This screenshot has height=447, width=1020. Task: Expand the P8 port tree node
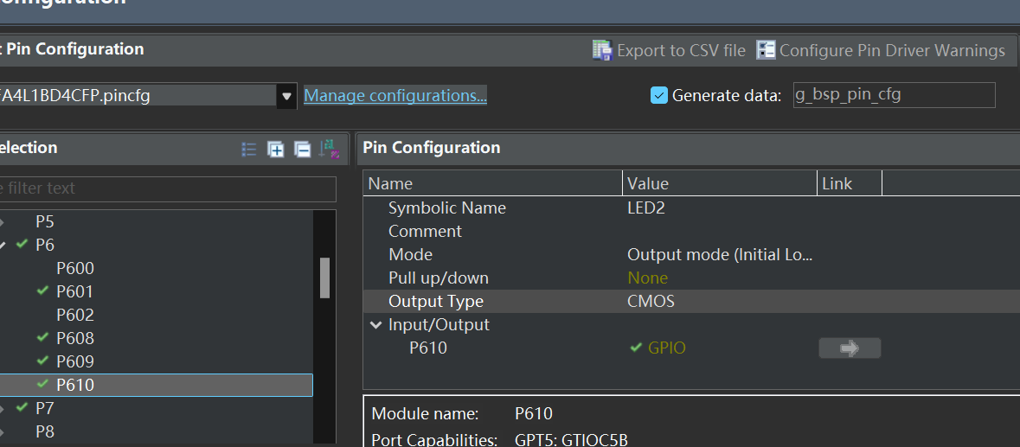tap(2, 431)
